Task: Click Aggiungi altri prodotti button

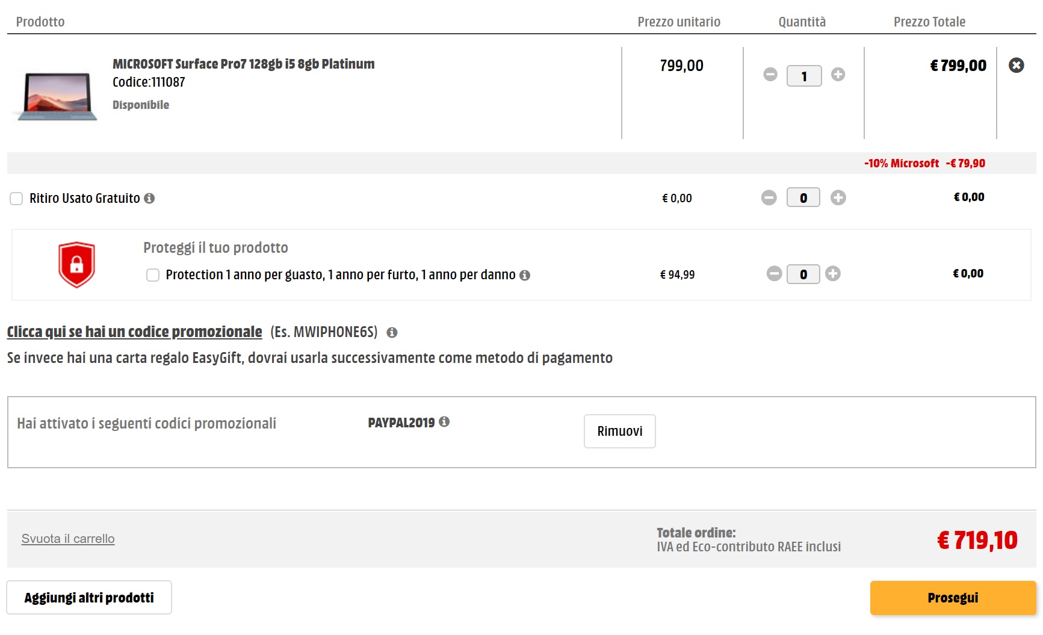Action: tap(89, 598)
